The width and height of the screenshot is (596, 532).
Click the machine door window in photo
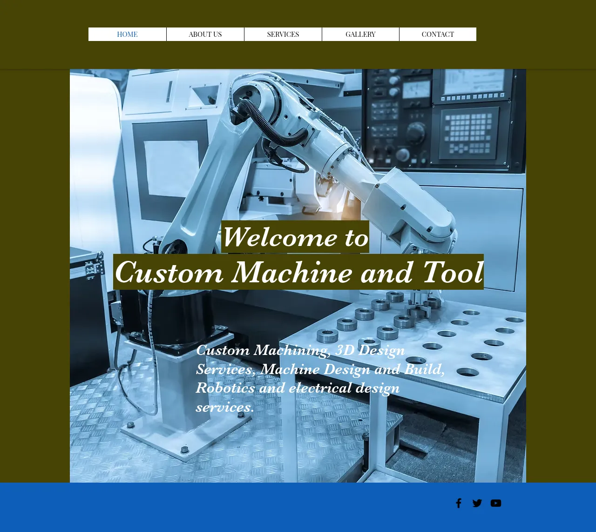tap(171, 168)
